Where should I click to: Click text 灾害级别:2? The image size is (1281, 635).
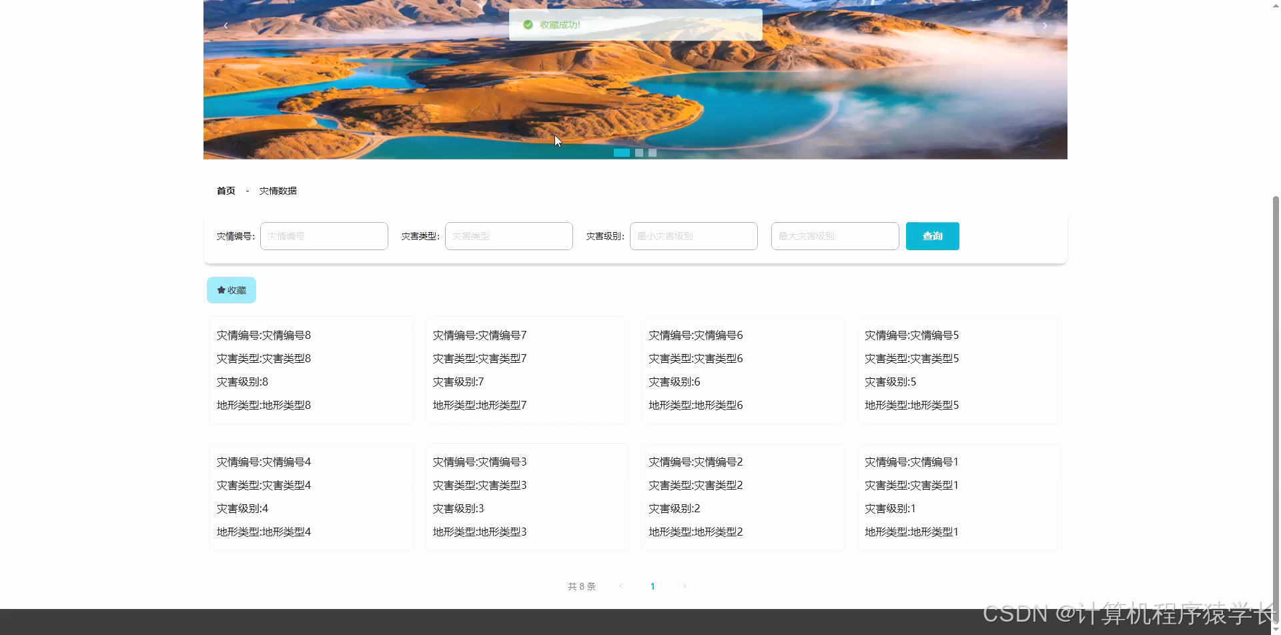click(675, 509)
